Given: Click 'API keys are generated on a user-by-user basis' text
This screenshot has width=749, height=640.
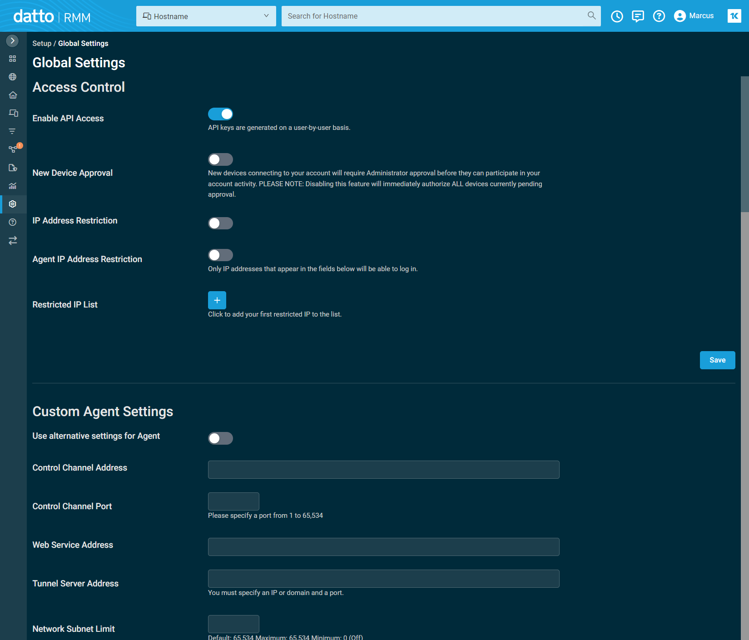Looking at the screenshot, I should [279, 128].
